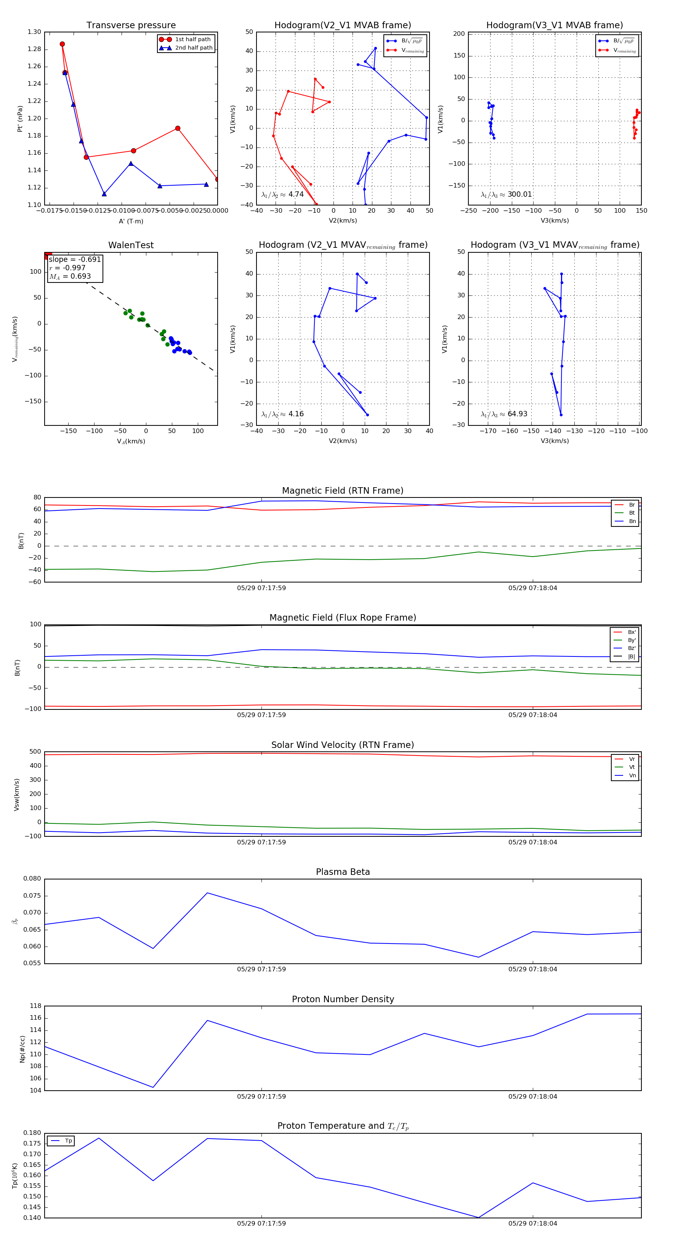This screenshot has height=1258, width=686.
Task: Click the 'Proton Temperature and Te/Tp' title
Action: 343,1126
